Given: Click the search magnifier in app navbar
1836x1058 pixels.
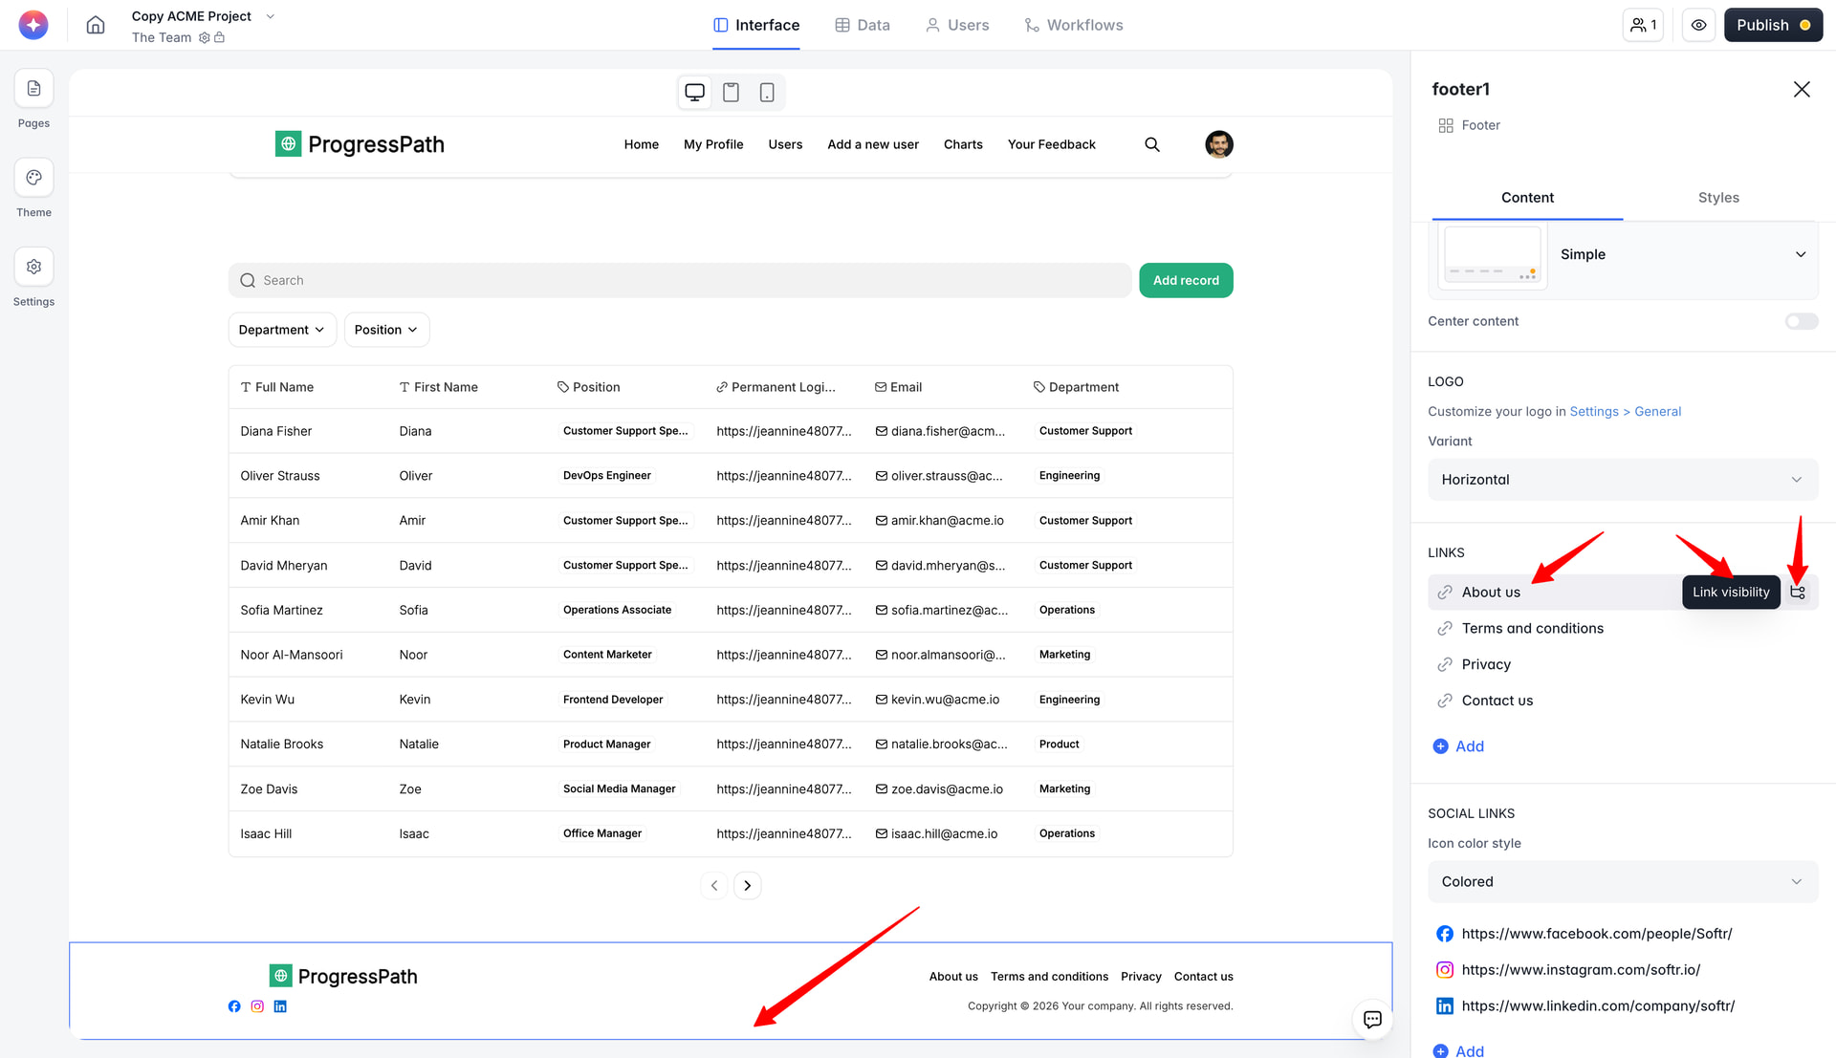Looking at the screenshot, I should (1152, 144).
